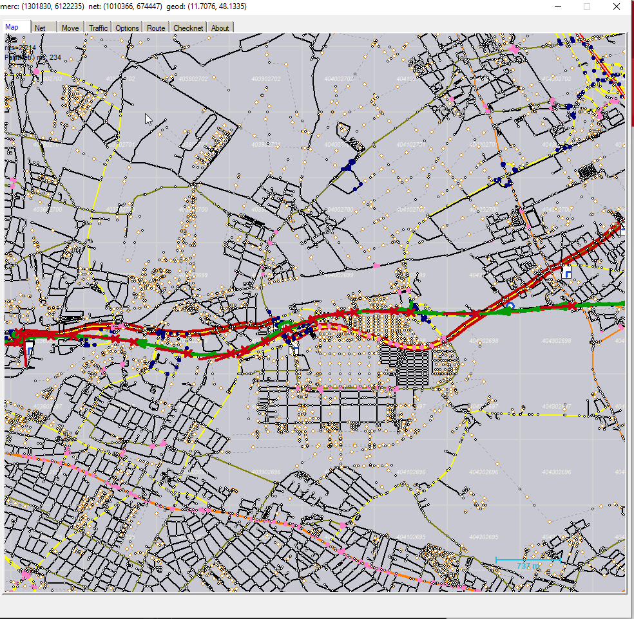Switch to the Net tab

point(40,28)
